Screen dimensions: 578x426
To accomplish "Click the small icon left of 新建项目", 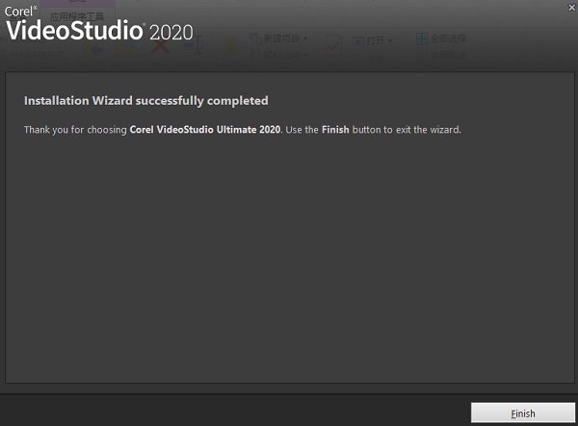I will point(255,38).
